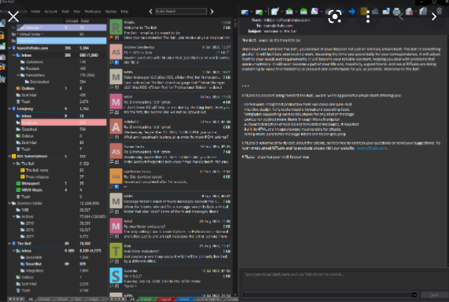Collapse The Bat! account tree
Screen dimensions: 449x302
click(x=9, y=244)
